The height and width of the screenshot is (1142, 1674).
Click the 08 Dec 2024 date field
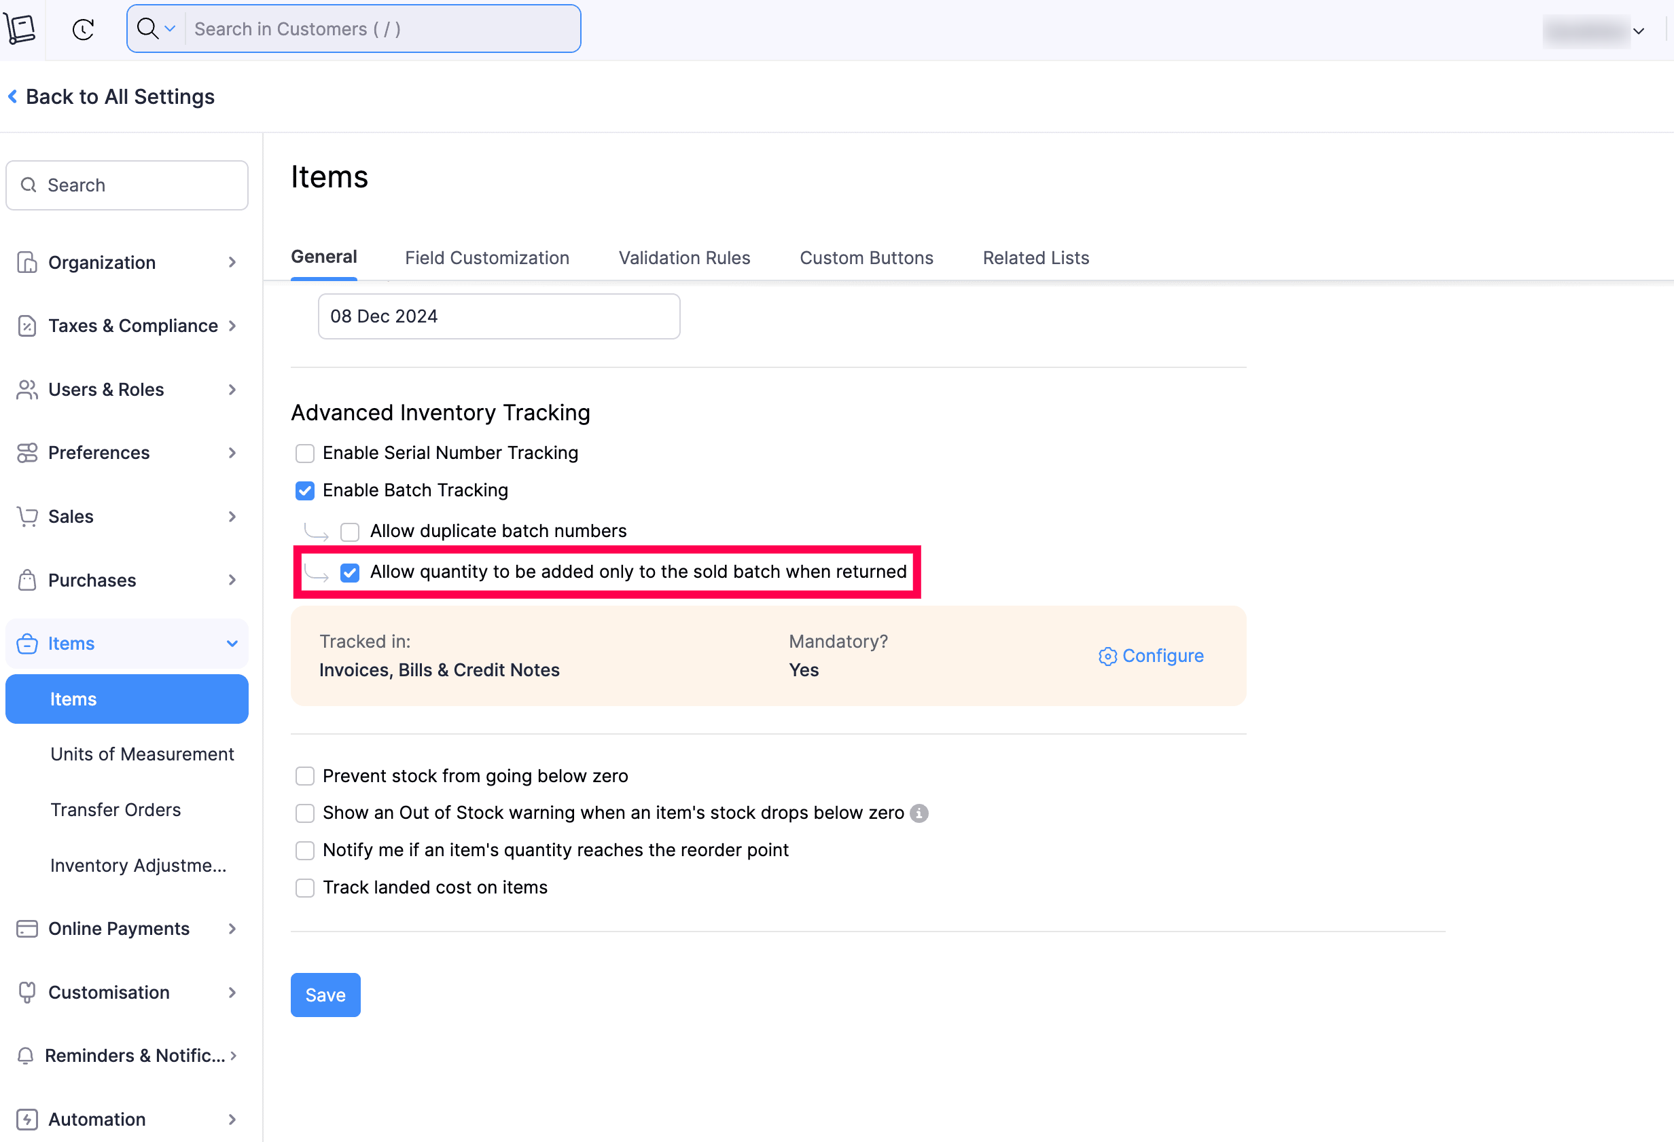pyautogui.click(x=499, y=316)
